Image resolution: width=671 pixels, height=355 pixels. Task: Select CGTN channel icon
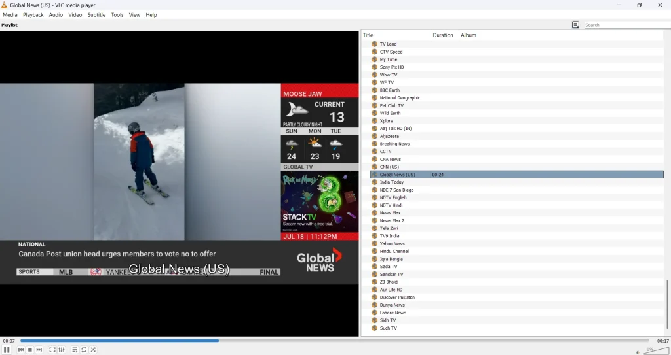[x=374, y=152]
